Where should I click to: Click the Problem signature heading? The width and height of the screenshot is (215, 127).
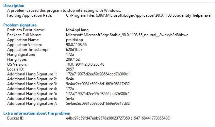pos(20,25)
